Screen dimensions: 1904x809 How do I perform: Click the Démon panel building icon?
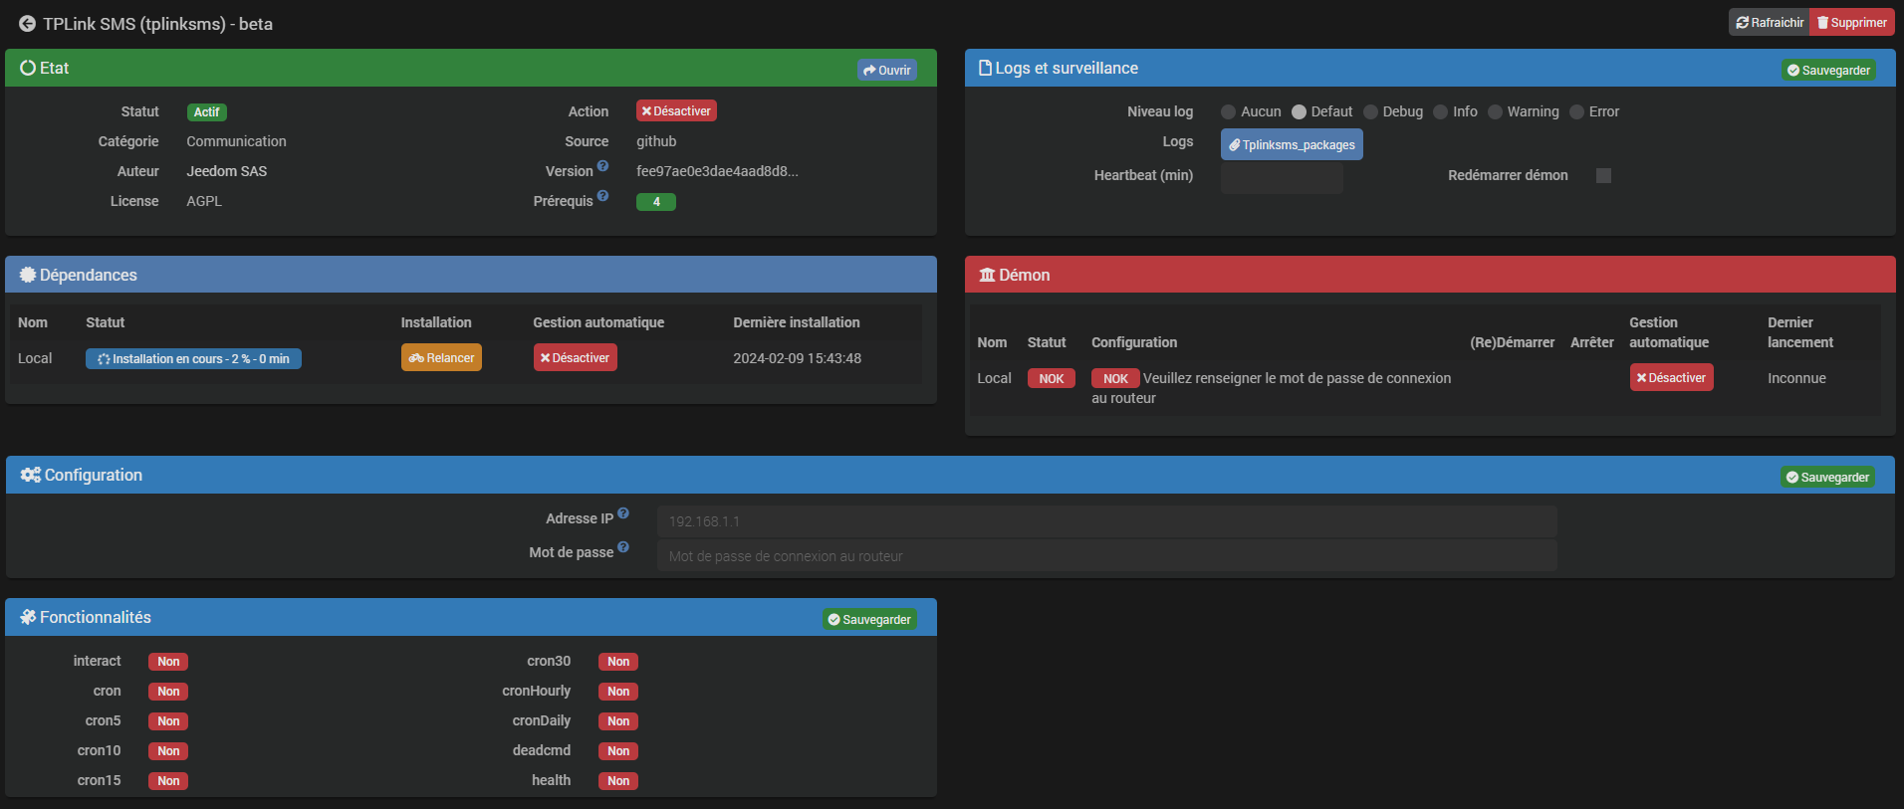987,275
